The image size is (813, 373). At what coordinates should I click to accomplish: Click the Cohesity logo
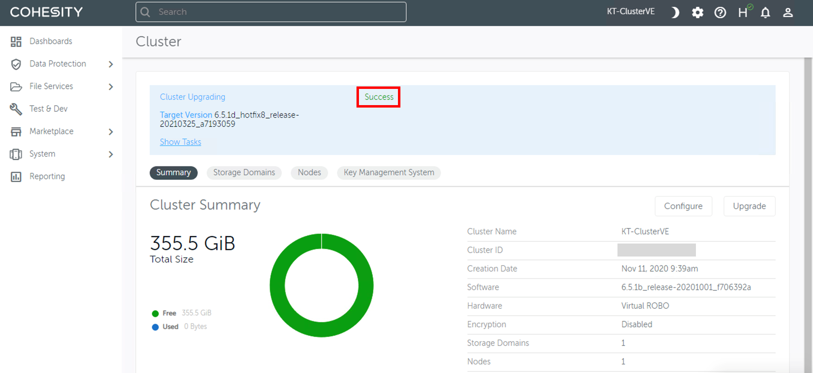coord(46,12)
